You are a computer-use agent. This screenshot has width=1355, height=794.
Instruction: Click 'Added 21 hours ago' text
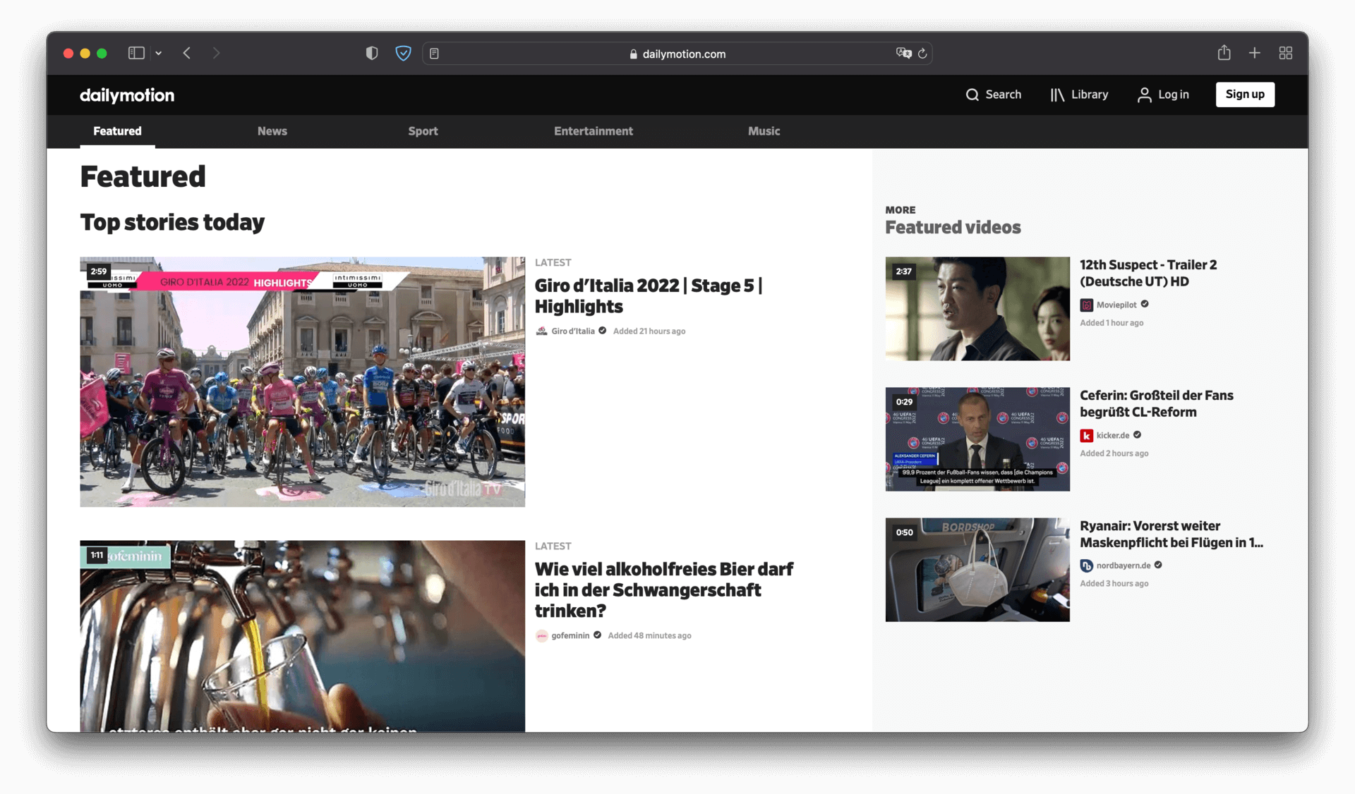(649, 331)
